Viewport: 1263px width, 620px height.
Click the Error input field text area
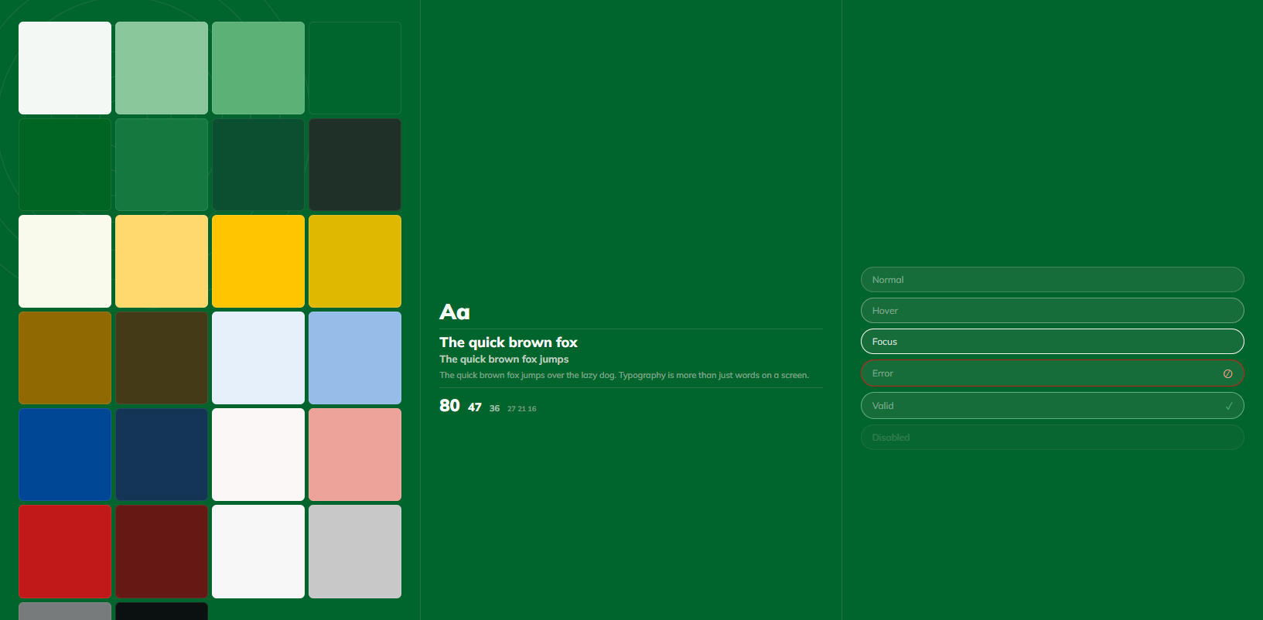pos(1036,373)
